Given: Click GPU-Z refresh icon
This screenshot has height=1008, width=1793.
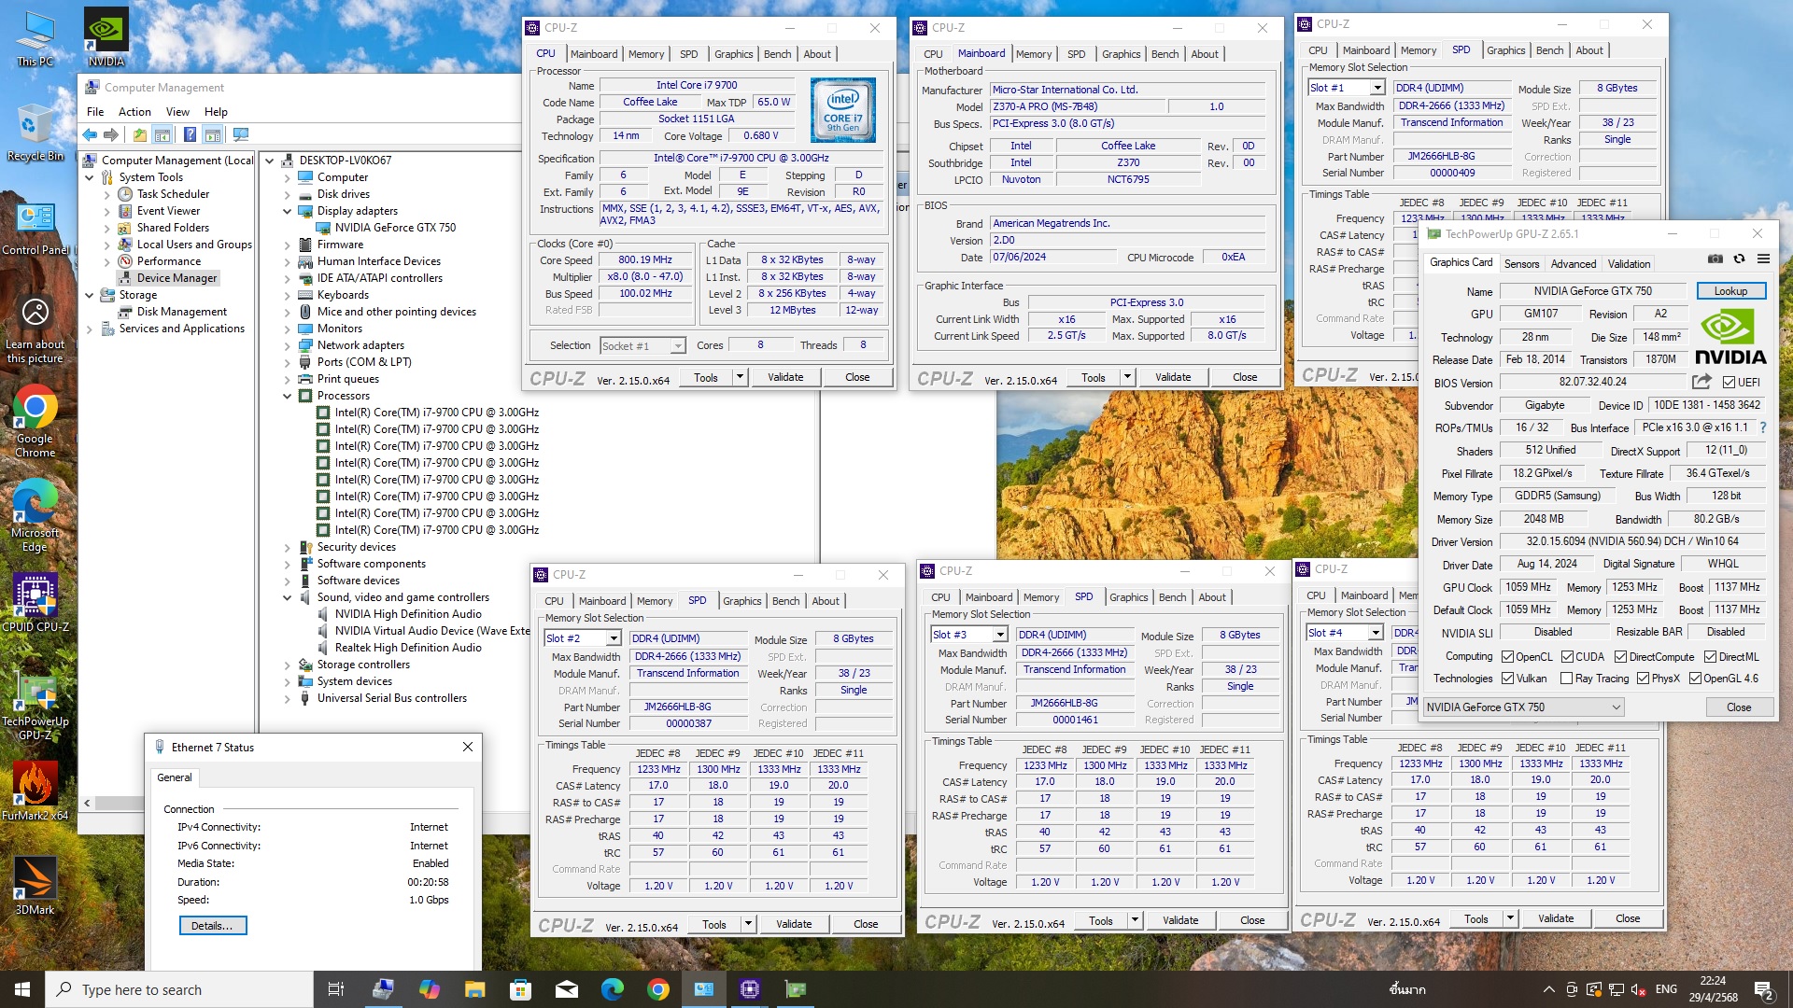Looking at the screenshot, I should click(x=1739, y=259).
